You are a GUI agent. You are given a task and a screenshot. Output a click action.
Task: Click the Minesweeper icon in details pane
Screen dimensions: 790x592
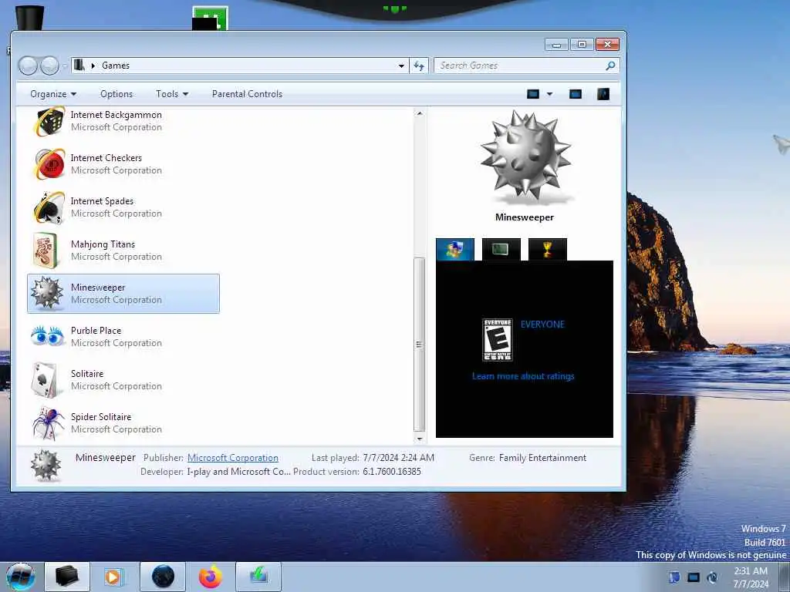pyautogui.click(x=46, y=465)
